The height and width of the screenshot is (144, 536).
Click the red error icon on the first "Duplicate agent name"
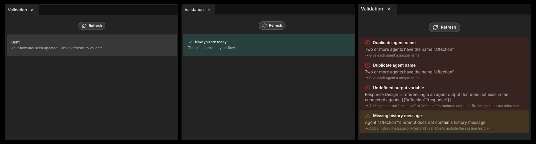(x=367, y=43)
